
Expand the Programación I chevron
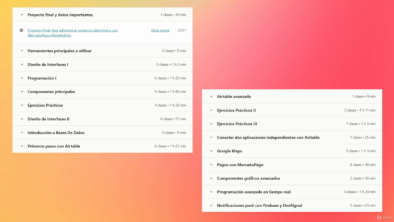[22, 78]
